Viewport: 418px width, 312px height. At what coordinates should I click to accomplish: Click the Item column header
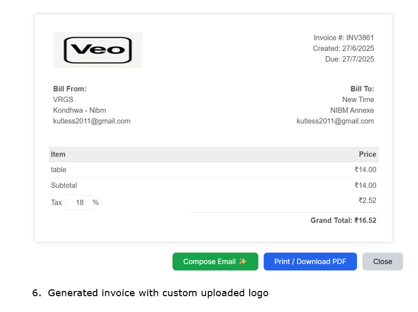58,154
